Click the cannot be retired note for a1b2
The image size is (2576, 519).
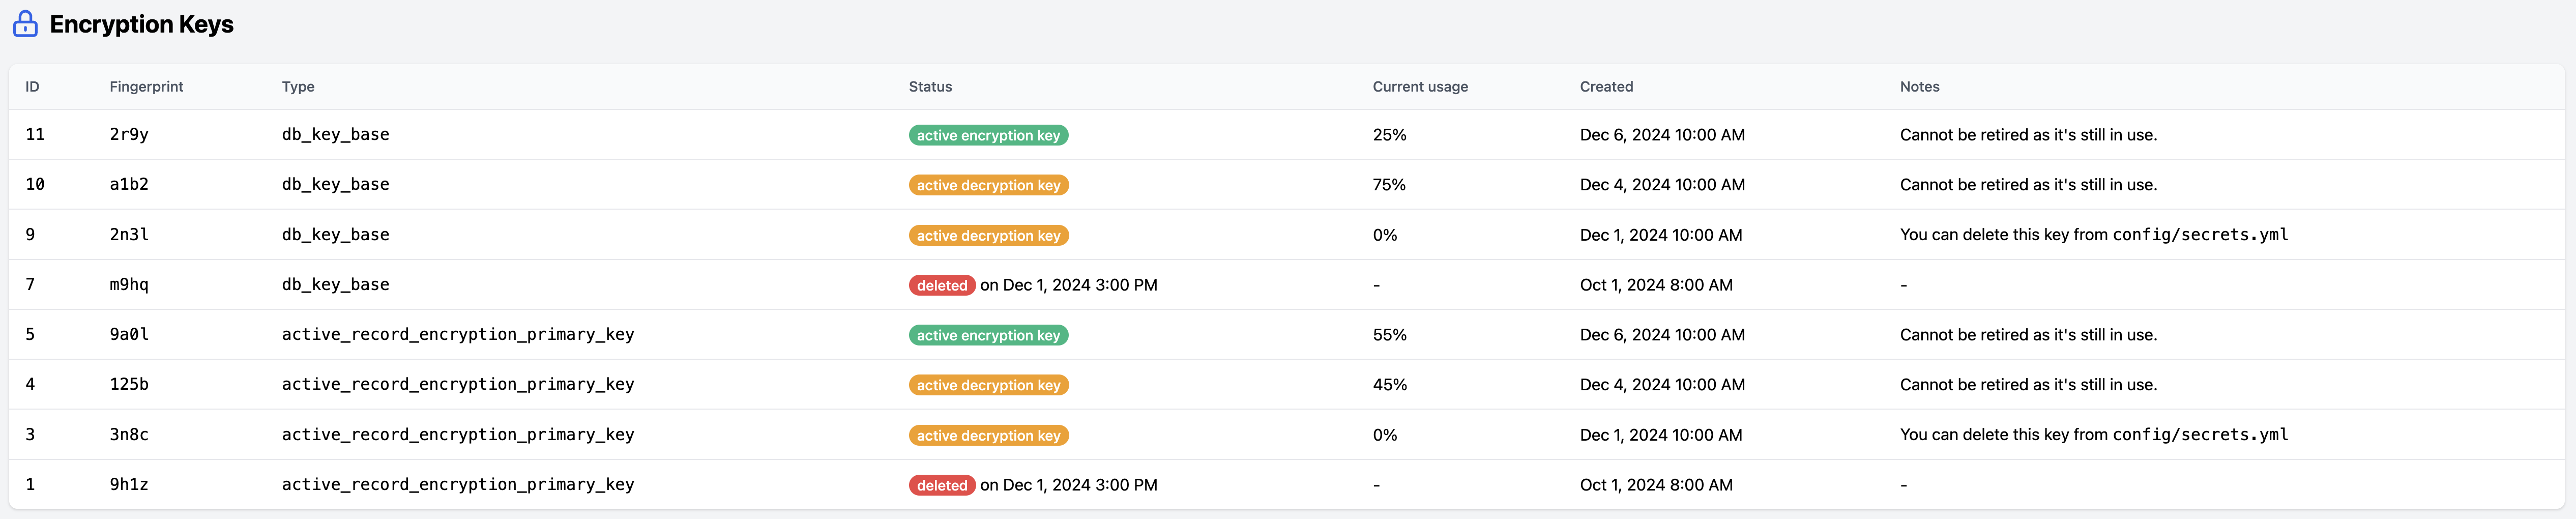coord(2028,185)
